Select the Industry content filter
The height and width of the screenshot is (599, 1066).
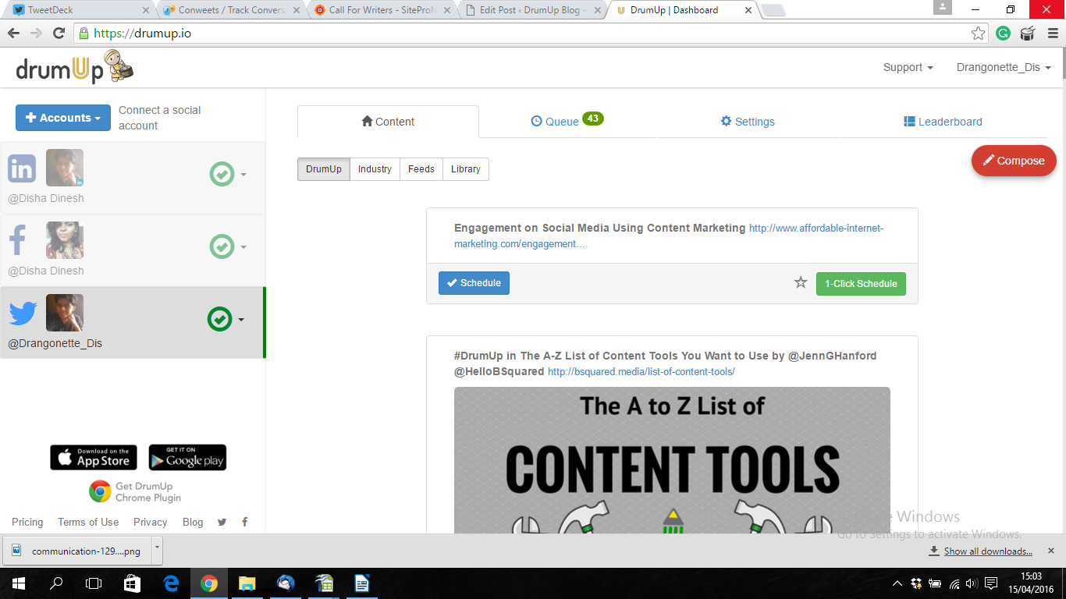pyautogui.click(x=375, y=169)
